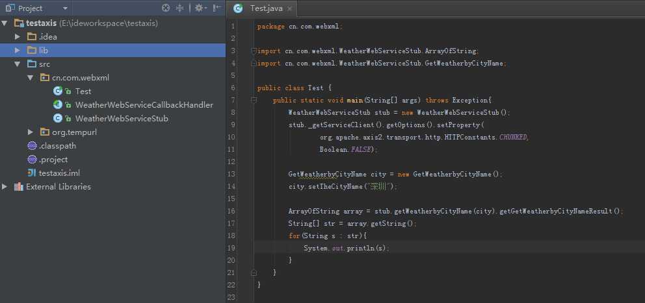Select WeatherWebServiceCallbackHandler class
Screen dimensions: 645x303
tap(144, 105)
